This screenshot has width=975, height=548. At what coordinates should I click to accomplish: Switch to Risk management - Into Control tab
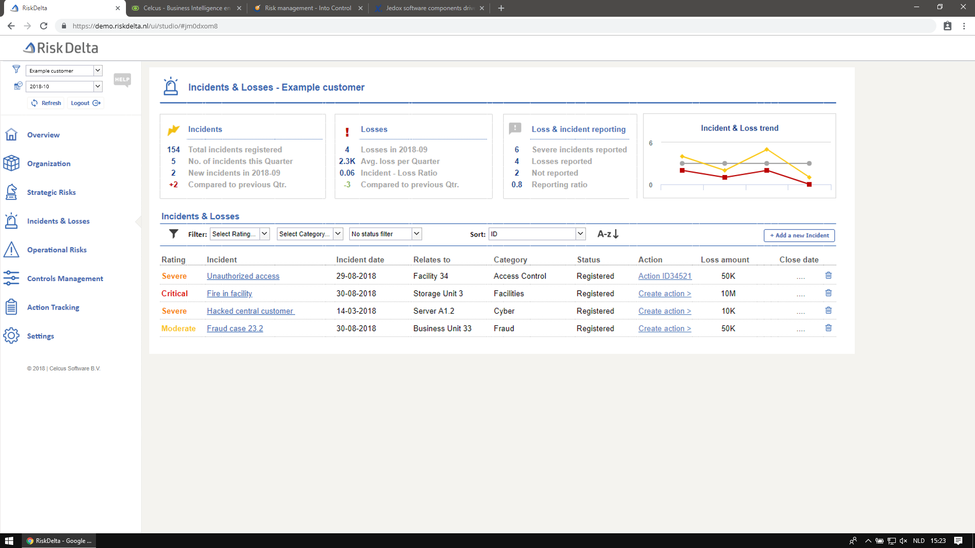[308, 8]
